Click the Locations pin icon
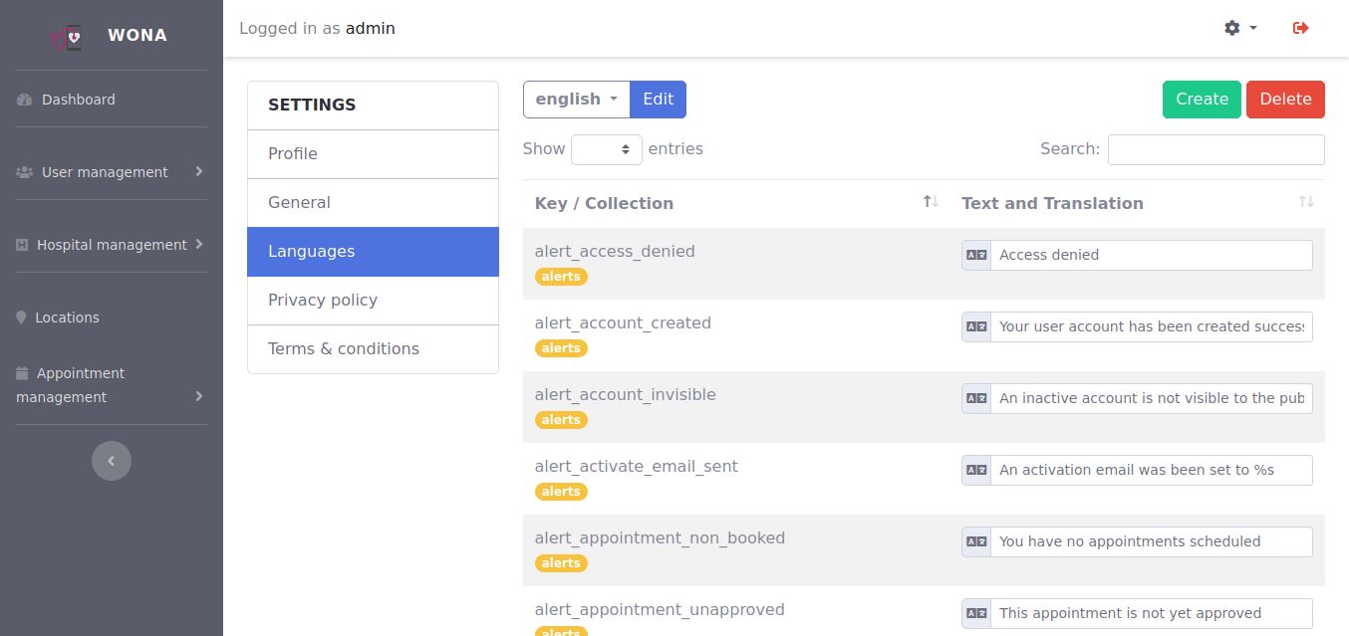Screen dimensions: 1349x636 pyautogui.click(x=22, y=318)
